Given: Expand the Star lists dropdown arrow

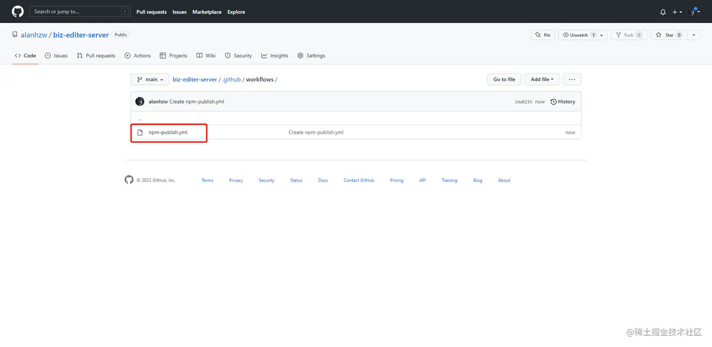Looking at the screenshot, I should click(x=694, y=35).
